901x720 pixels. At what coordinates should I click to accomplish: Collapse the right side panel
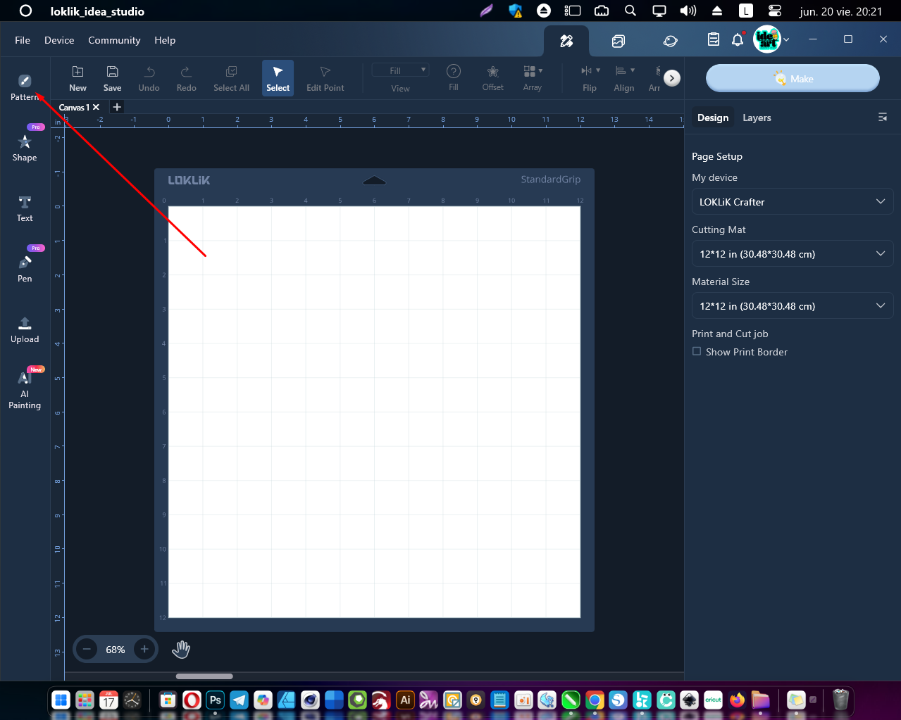pyautogui.click(x=883, y=118)
